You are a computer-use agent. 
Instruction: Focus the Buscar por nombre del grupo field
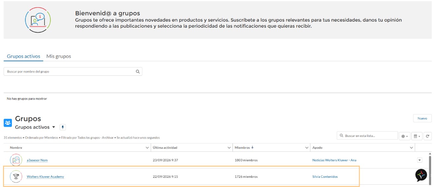pos(73,72)
